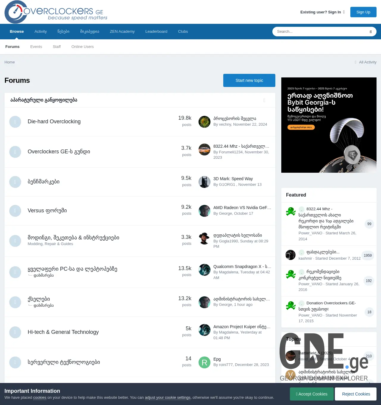
Task: Open the Events section
Action: [36, 47]
